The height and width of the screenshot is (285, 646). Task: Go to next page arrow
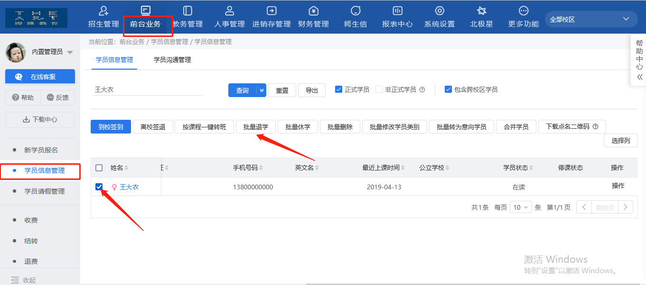(626, 207)
